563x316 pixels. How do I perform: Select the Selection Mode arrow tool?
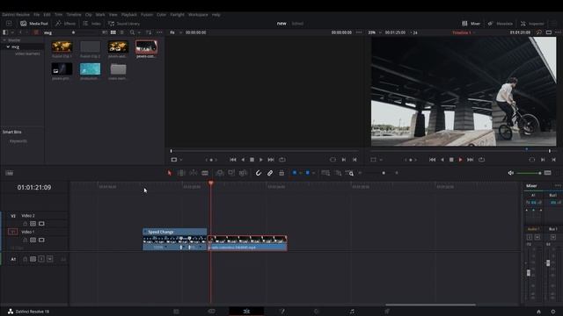[169, 173]
